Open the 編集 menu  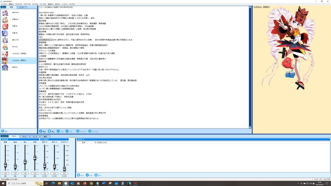click(x=11, y=4)
